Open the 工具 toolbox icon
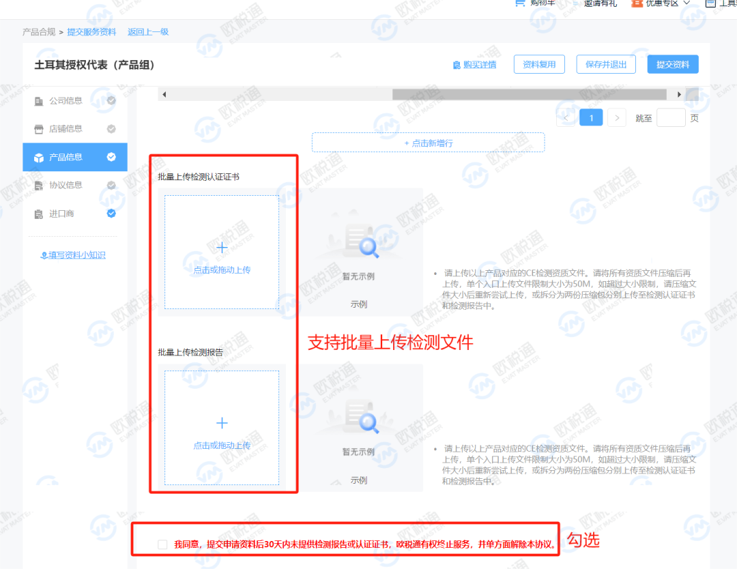The height and width of the screenshot is (569, 737). coord(710,3)
